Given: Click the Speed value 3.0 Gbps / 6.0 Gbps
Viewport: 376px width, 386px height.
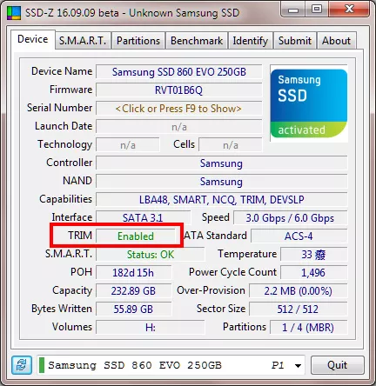Looking at the screenshot, I should coord(290,218).
